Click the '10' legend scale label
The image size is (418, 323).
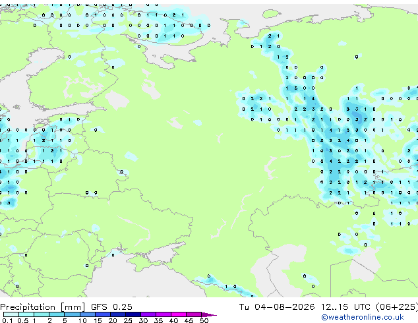pyautogui.click(x=82, y=320)
